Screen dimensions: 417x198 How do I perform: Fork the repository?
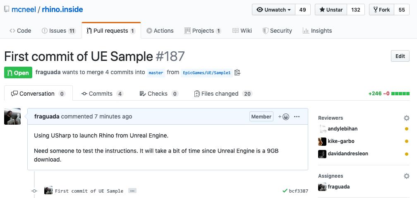pos(381,10)
